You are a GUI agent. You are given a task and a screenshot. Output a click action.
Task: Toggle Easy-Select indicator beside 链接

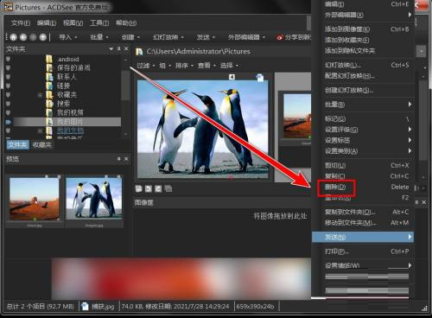pos(8,86)
